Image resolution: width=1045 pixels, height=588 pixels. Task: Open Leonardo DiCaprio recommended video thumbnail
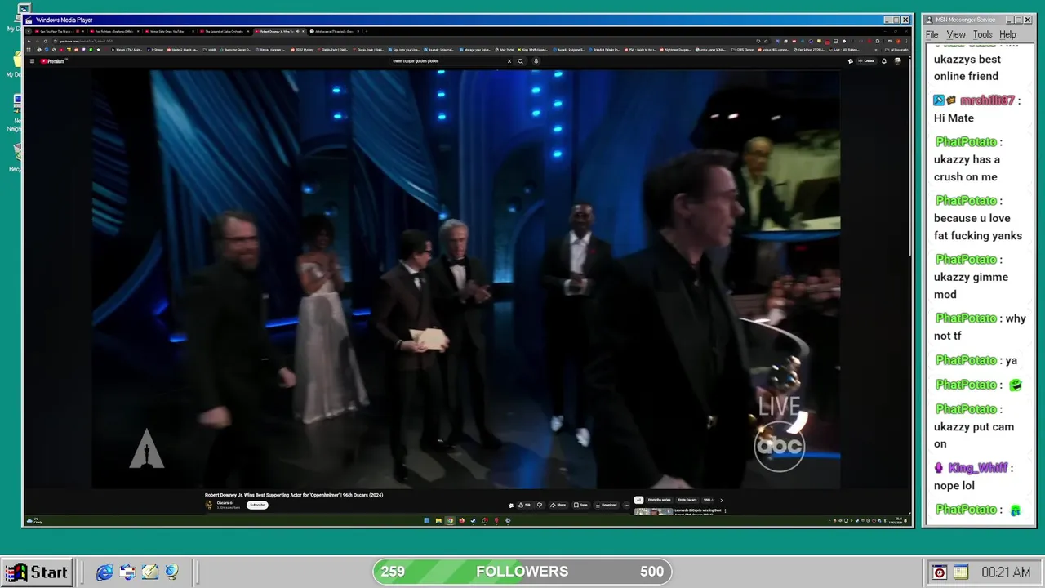tap(654, 512)
